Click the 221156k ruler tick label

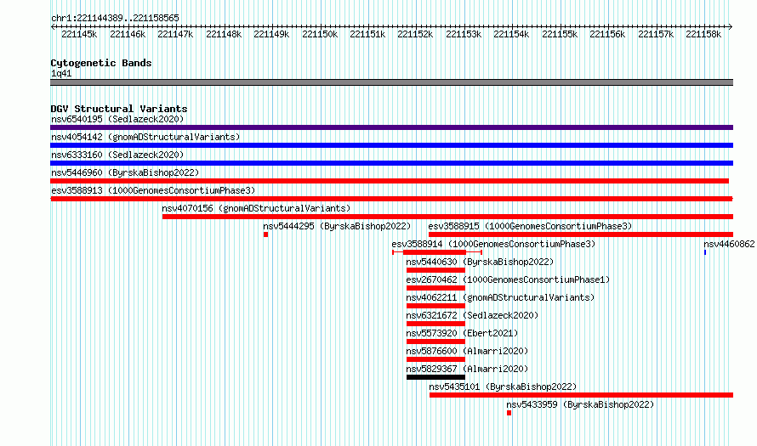607,34
